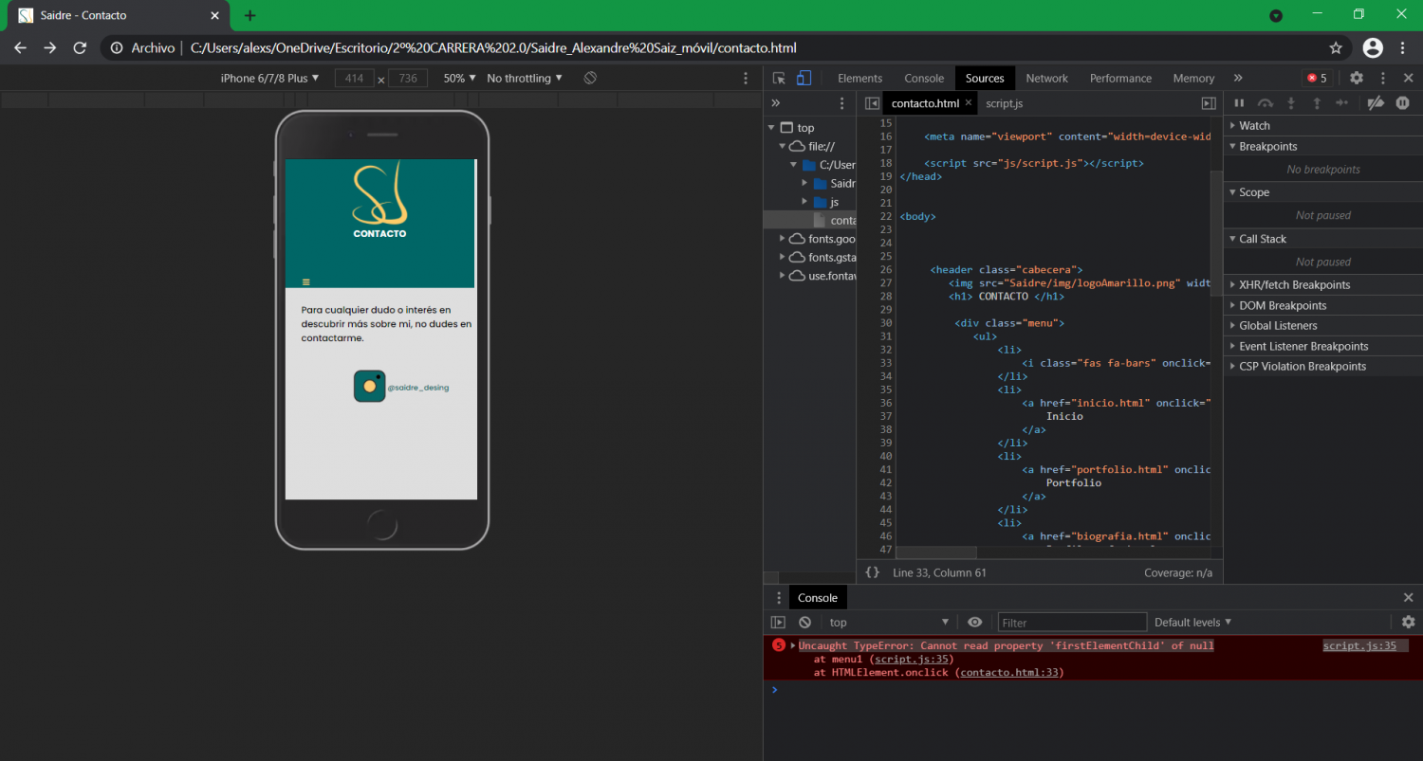Open the Default levels dropdown
This screenshot has width=1423, height=761.
(x=1192, y=623)
